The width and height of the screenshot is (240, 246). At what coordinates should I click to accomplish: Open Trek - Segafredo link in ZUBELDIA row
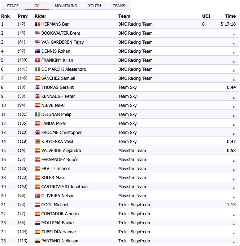pyautogui.click(x=134, y=232)
